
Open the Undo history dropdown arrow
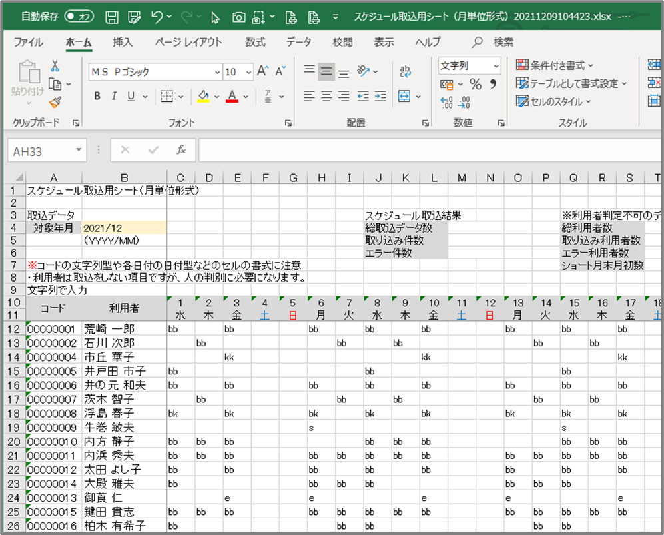coord(169,17)
